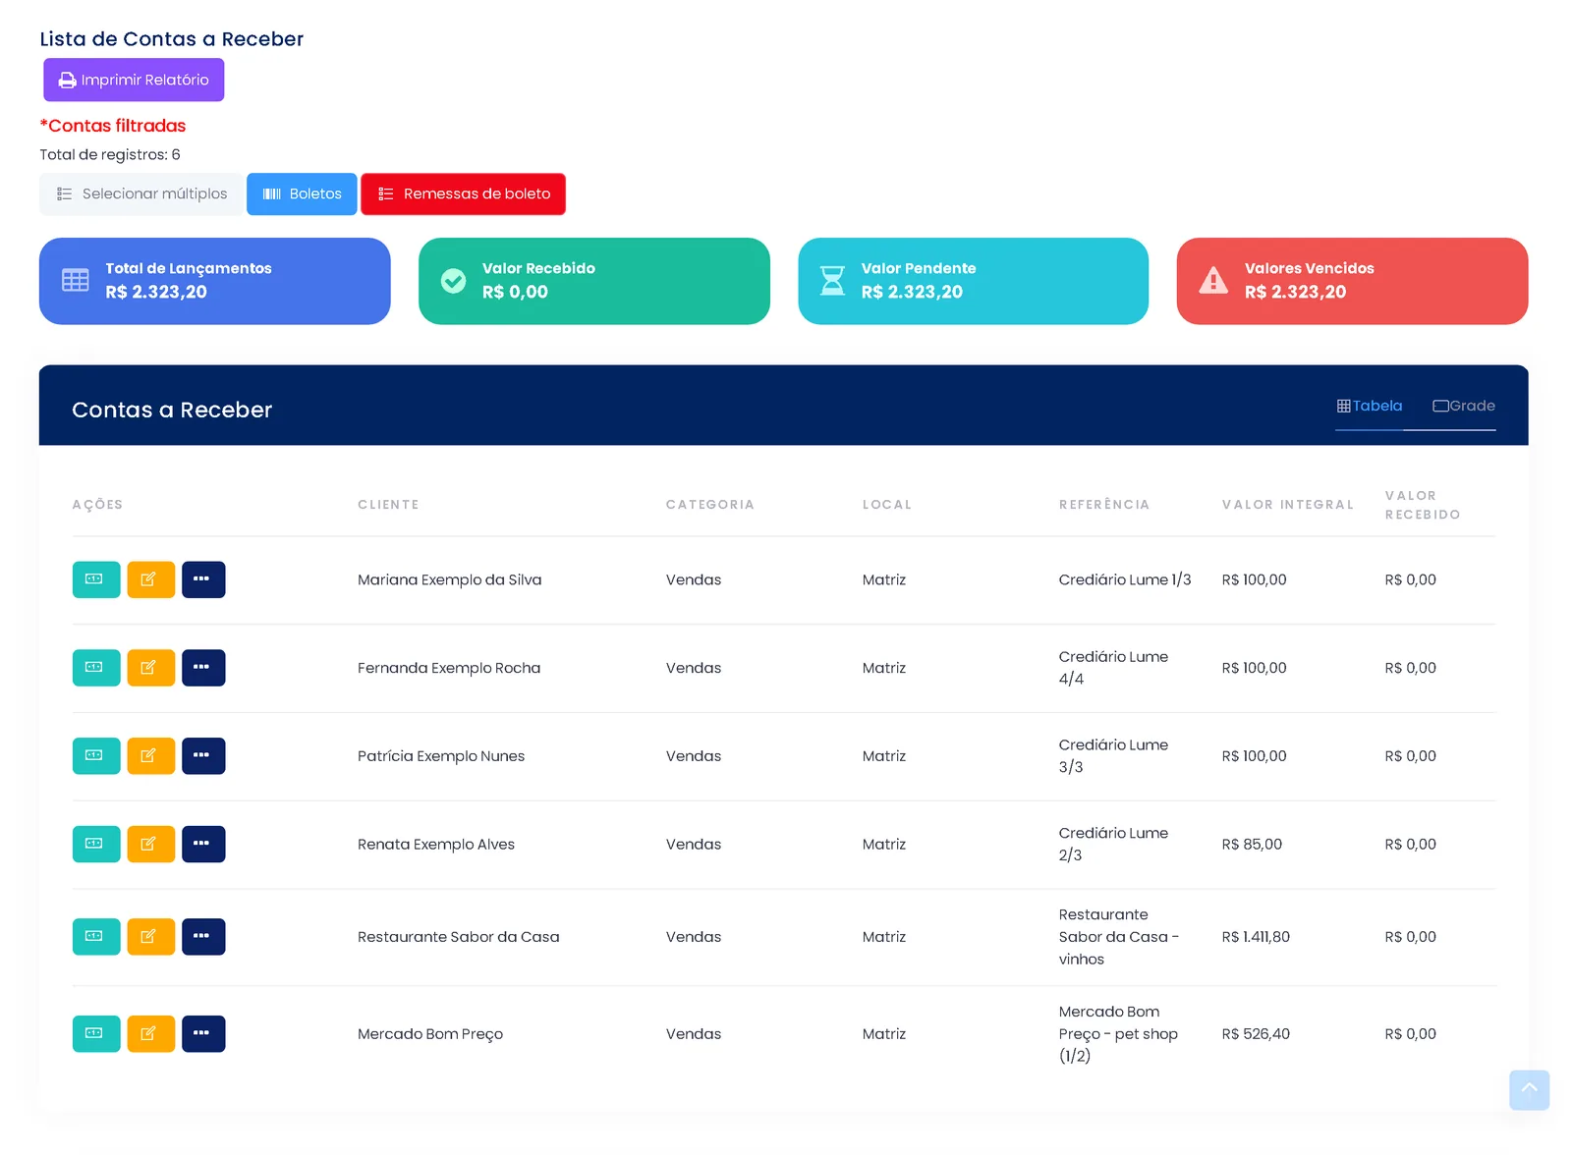The image size is (1572, 1155).
Task: Edit the Mariana Exemplo da Silva entry
Action: pyautogui.click(x=151, y=579)
